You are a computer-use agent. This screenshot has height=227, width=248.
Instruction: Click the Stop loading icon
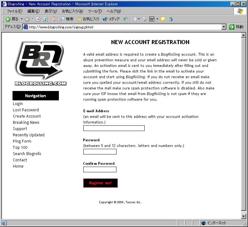[38, 19]
